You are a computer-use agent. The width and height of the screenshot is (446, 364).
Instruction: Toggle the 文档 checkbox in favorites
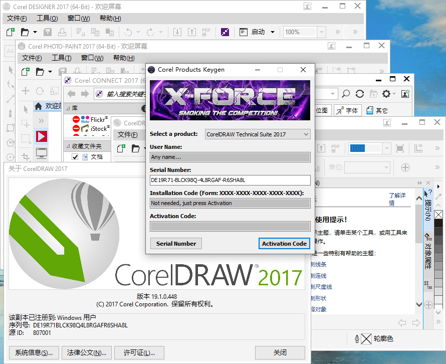[75, 157]
